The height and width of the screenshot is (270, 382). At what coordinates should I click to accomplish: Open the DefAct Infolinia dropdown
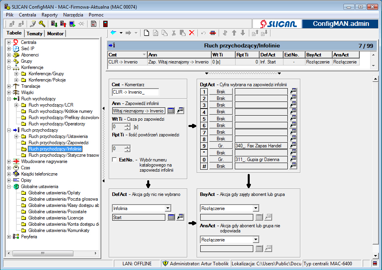coord(168,208)
